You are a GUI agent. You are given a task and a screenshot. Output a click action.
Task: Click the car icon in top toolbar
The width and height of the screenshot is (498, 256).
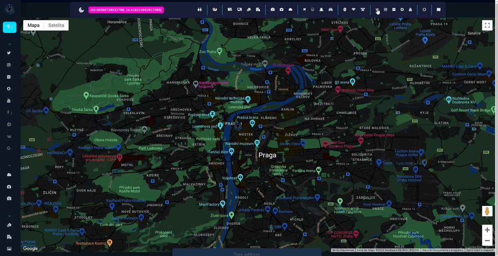click(x=330, y=10)
